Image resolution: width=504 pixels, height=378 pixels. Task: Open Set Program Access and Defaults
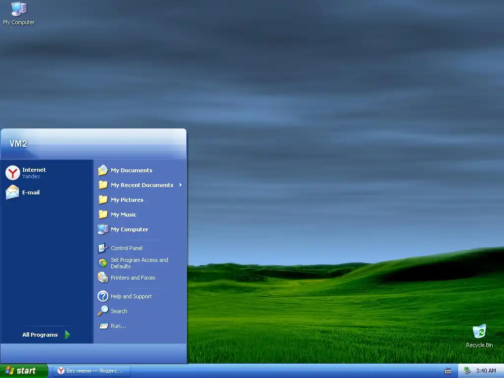click(140, 263)
